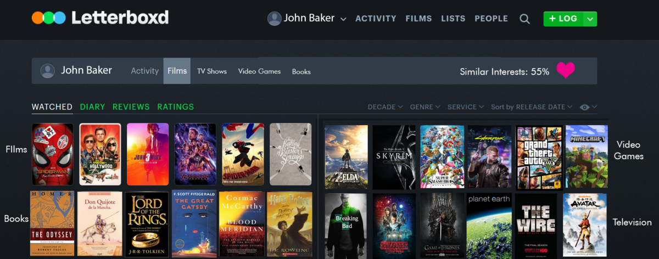The image size is (659, 259).
Task: Switch to the profile Activity tab
Action: [144, 71]
